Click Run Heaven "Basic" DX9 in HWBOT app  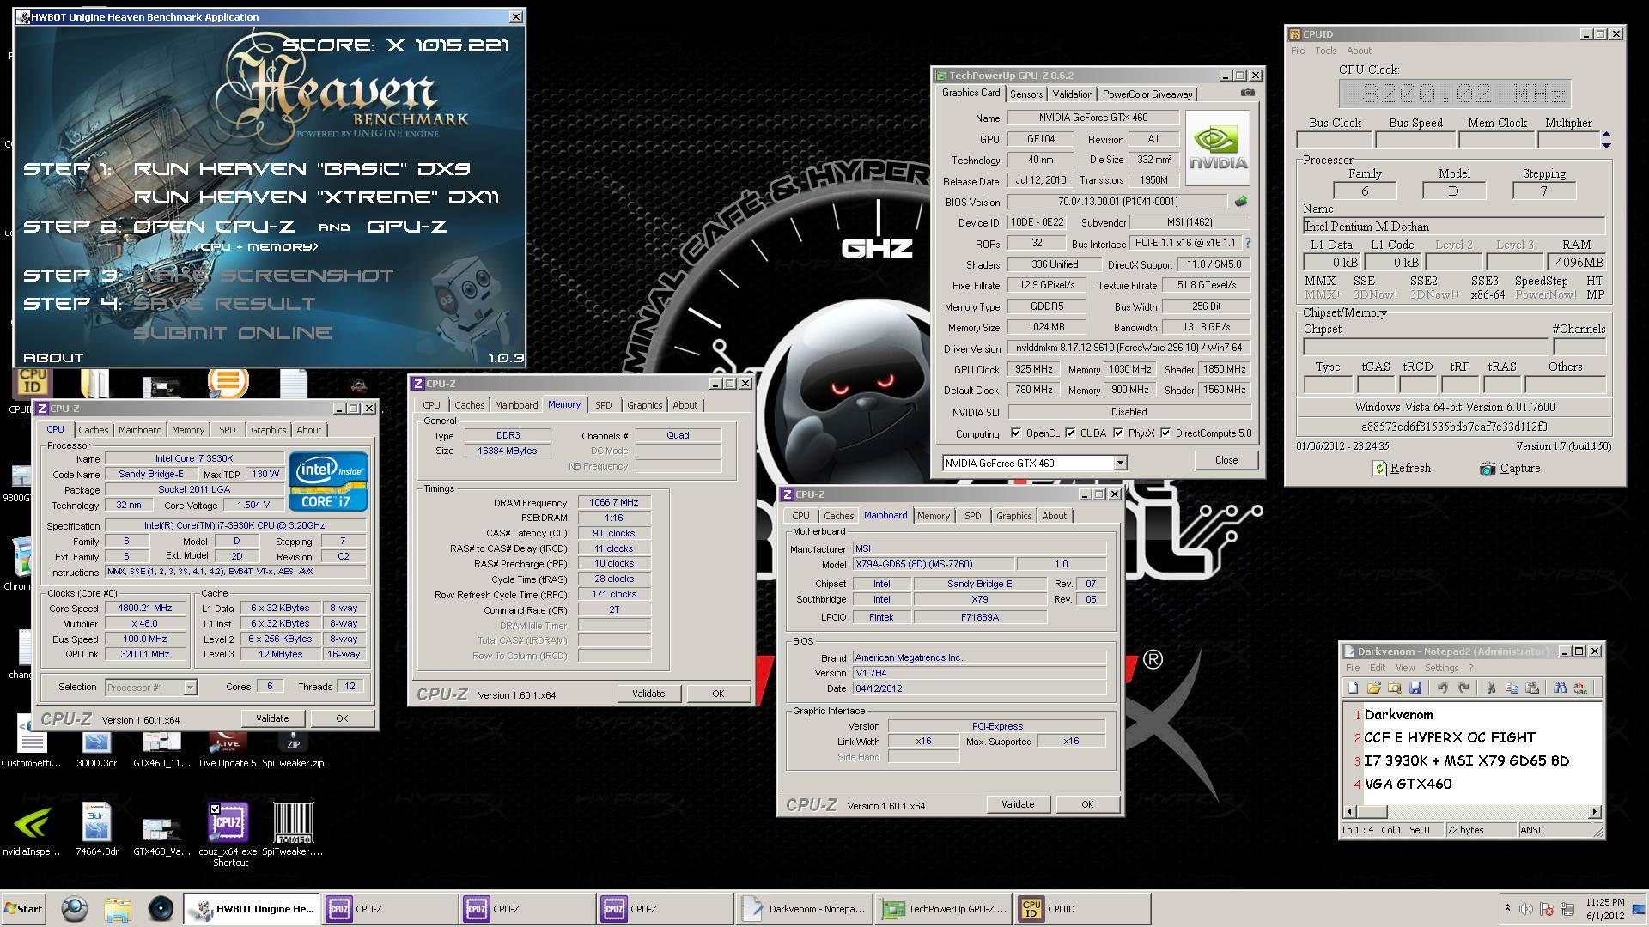301,169
